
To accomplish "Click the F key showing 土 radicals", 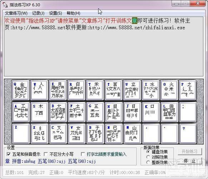I will [76, 112].
